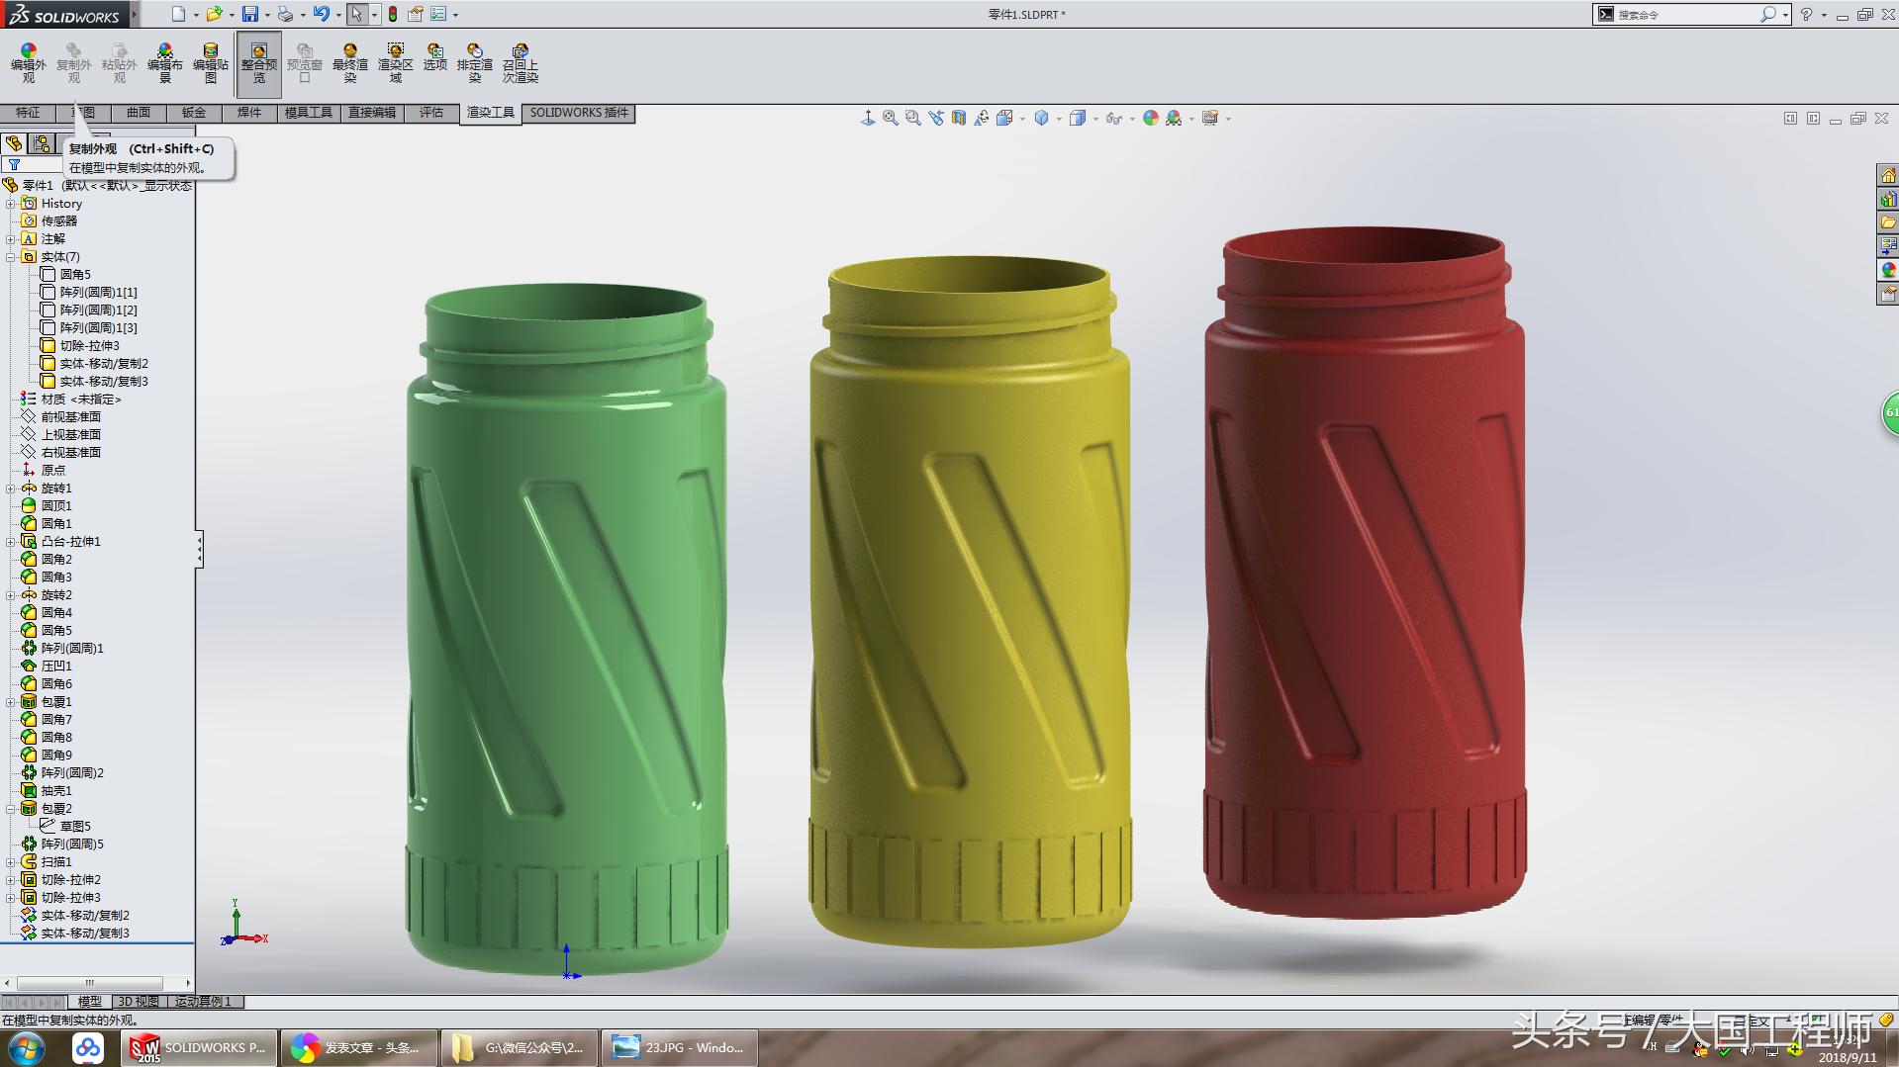This screenshot has width=1899, height=1067.
Task: Open Edit Appearance color sphere (编辑外观)
Action: pos(28,61)
